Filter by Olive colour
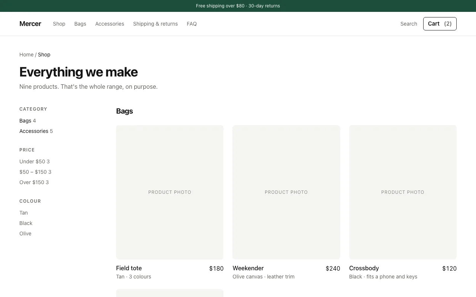The width and height of the screenshot is (476, 297). [x=25, y=234]
